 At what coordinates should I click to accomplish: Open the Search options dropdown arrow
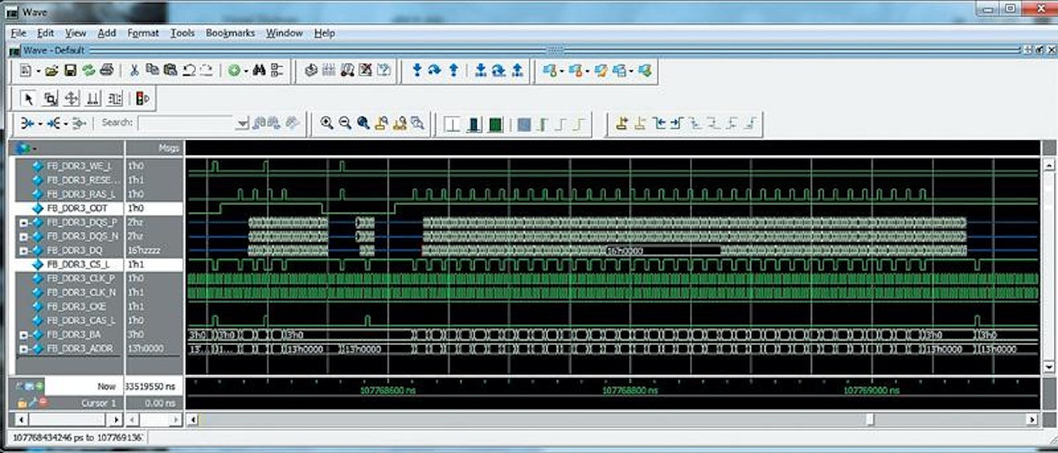[x=243, y=124]
